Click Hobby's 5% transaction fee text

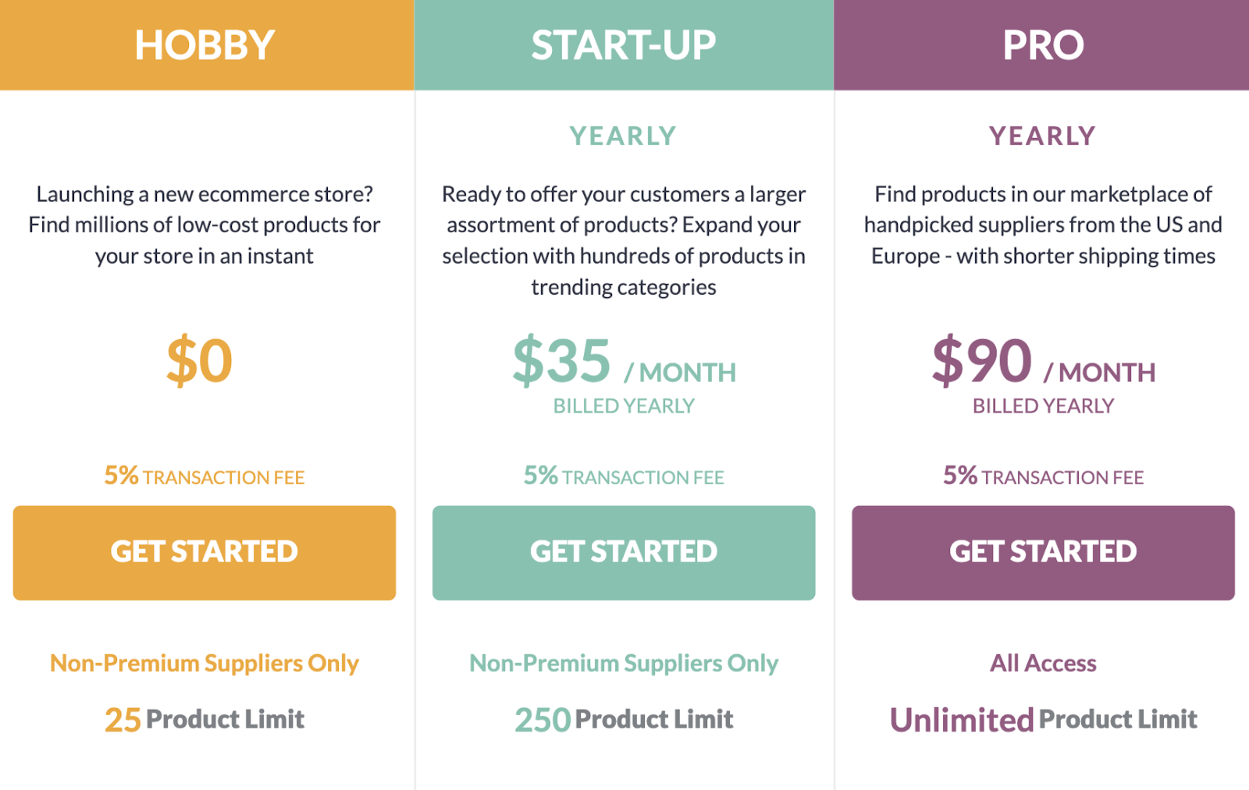(204, 476)
